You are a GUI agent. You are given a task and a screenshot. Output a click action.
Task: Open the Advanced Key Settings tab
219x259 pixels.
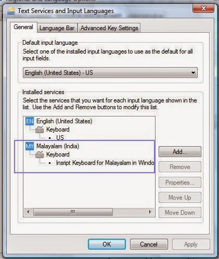coord(109,28)
